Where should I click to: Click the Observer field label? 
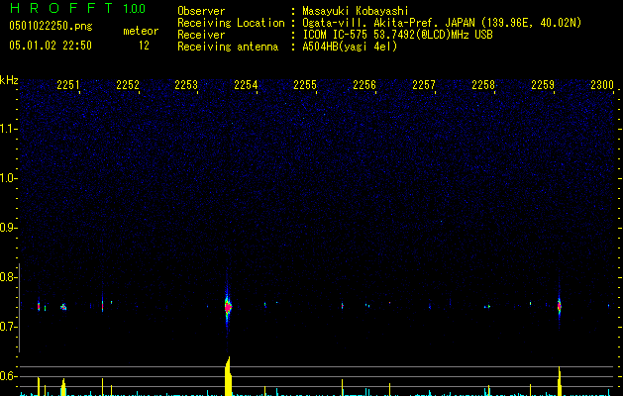click(201, 11)
